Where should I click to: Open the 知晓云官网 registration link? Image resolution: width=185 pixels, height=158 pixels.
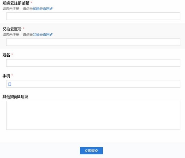tap(41, 9)
